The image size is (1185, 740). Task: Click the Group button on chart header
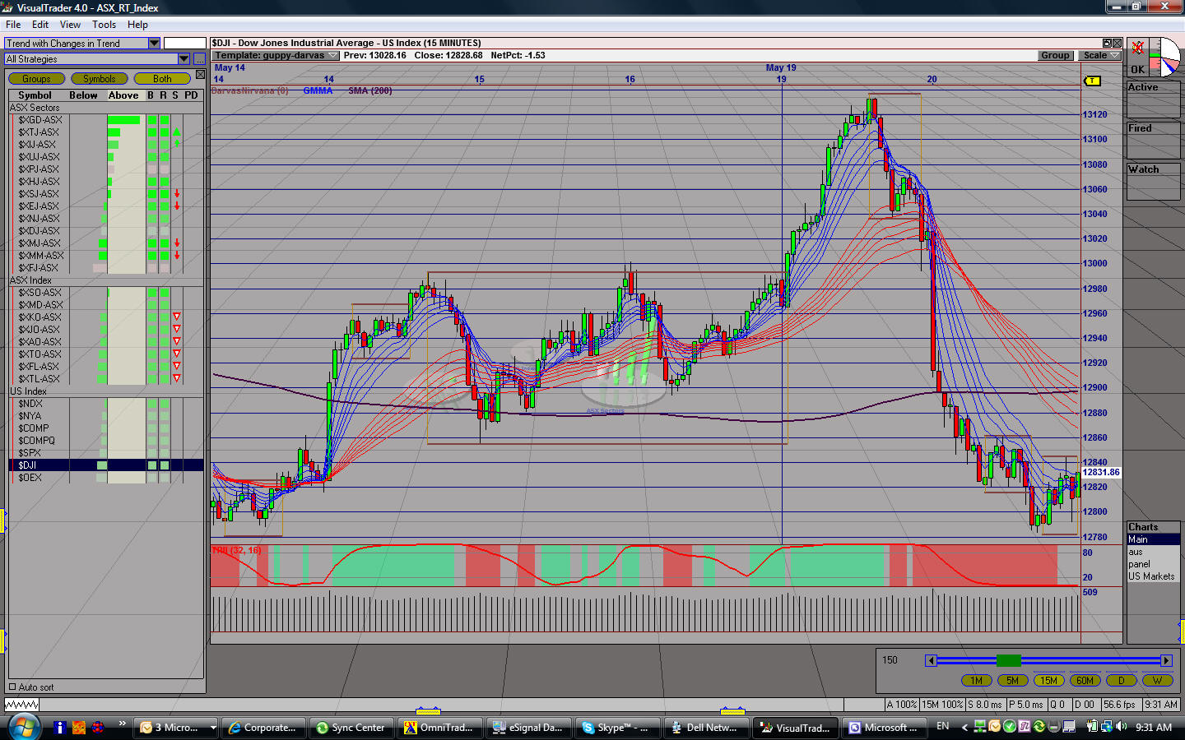(1055, 55)
